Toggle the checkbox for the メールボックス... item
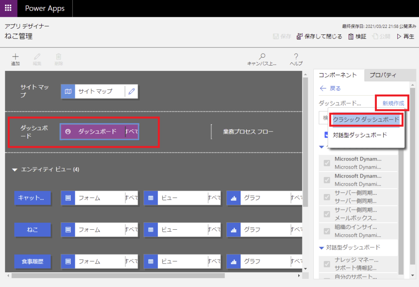This screenshot has height=287, width=419. click(x=327, y=214)
